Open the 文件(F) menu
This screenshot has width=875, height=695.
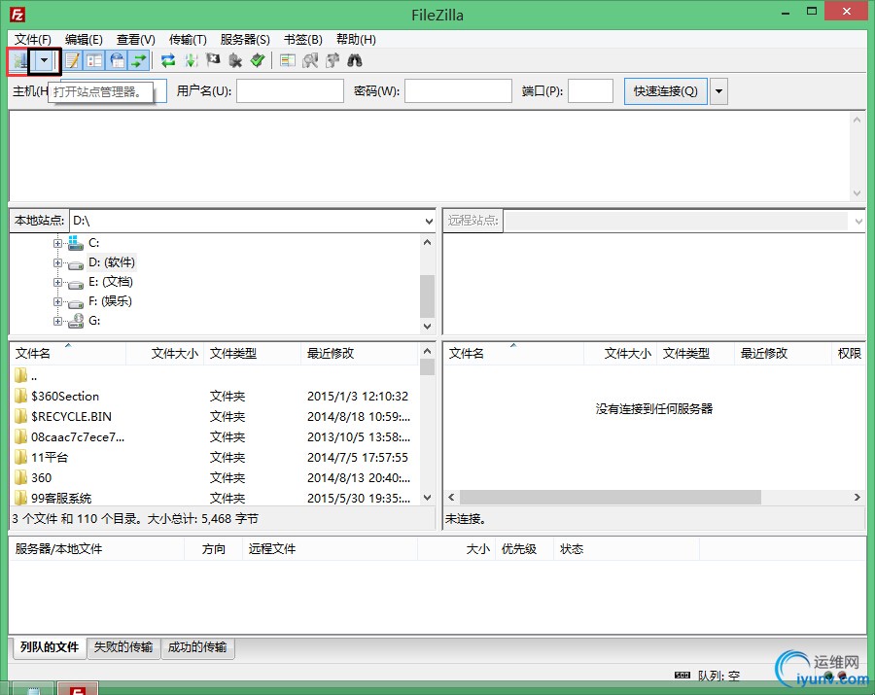(32, 39)
